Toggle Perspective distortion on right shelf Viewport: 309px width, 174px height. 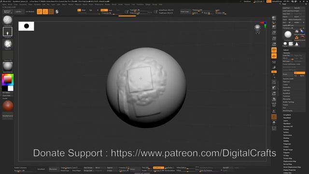(274, 50)
